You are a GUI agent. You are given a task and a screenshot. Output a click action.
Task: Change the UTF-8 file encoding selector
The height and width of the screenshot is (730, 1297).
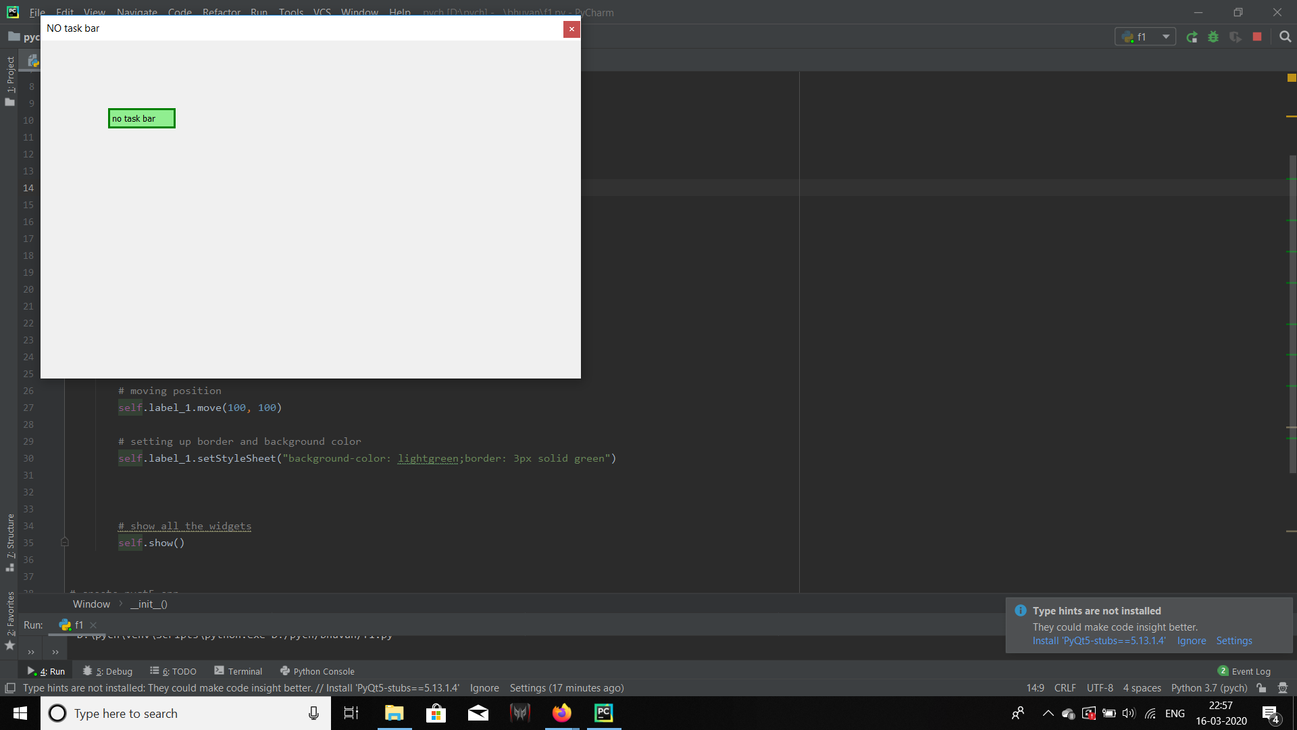pos(1099,688)
